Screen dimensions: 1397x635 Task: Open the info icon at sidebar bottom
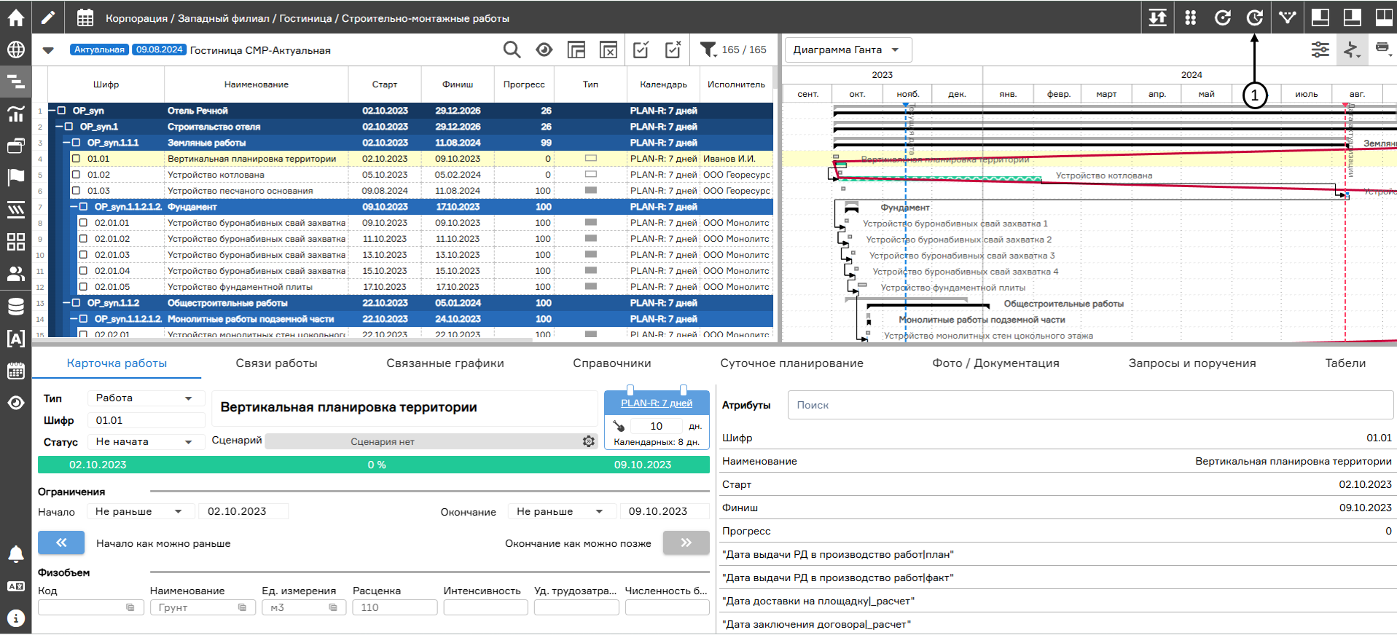point(15,618)
